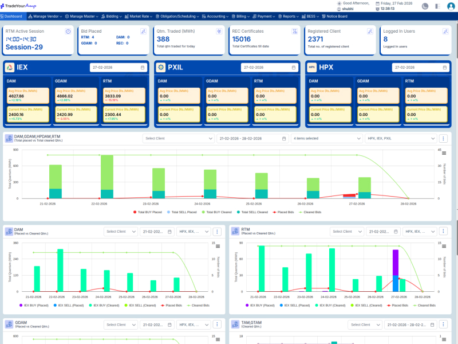The width and height of the screenshot is (458, 344).
Task: Toggle Total BUY Cleared legend series
Action: point(217,212)
